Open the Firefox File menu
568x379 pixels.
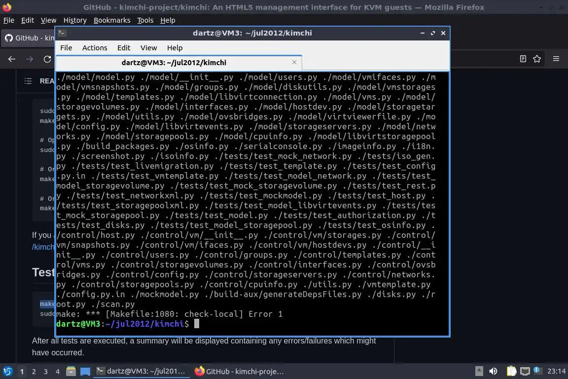[9, 20]
